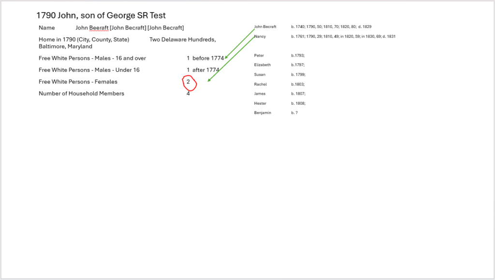Click the name "Peter" in the children list
Image resolution: width=495 pixels, height=280 pixels.
click(x=259, y=56)
